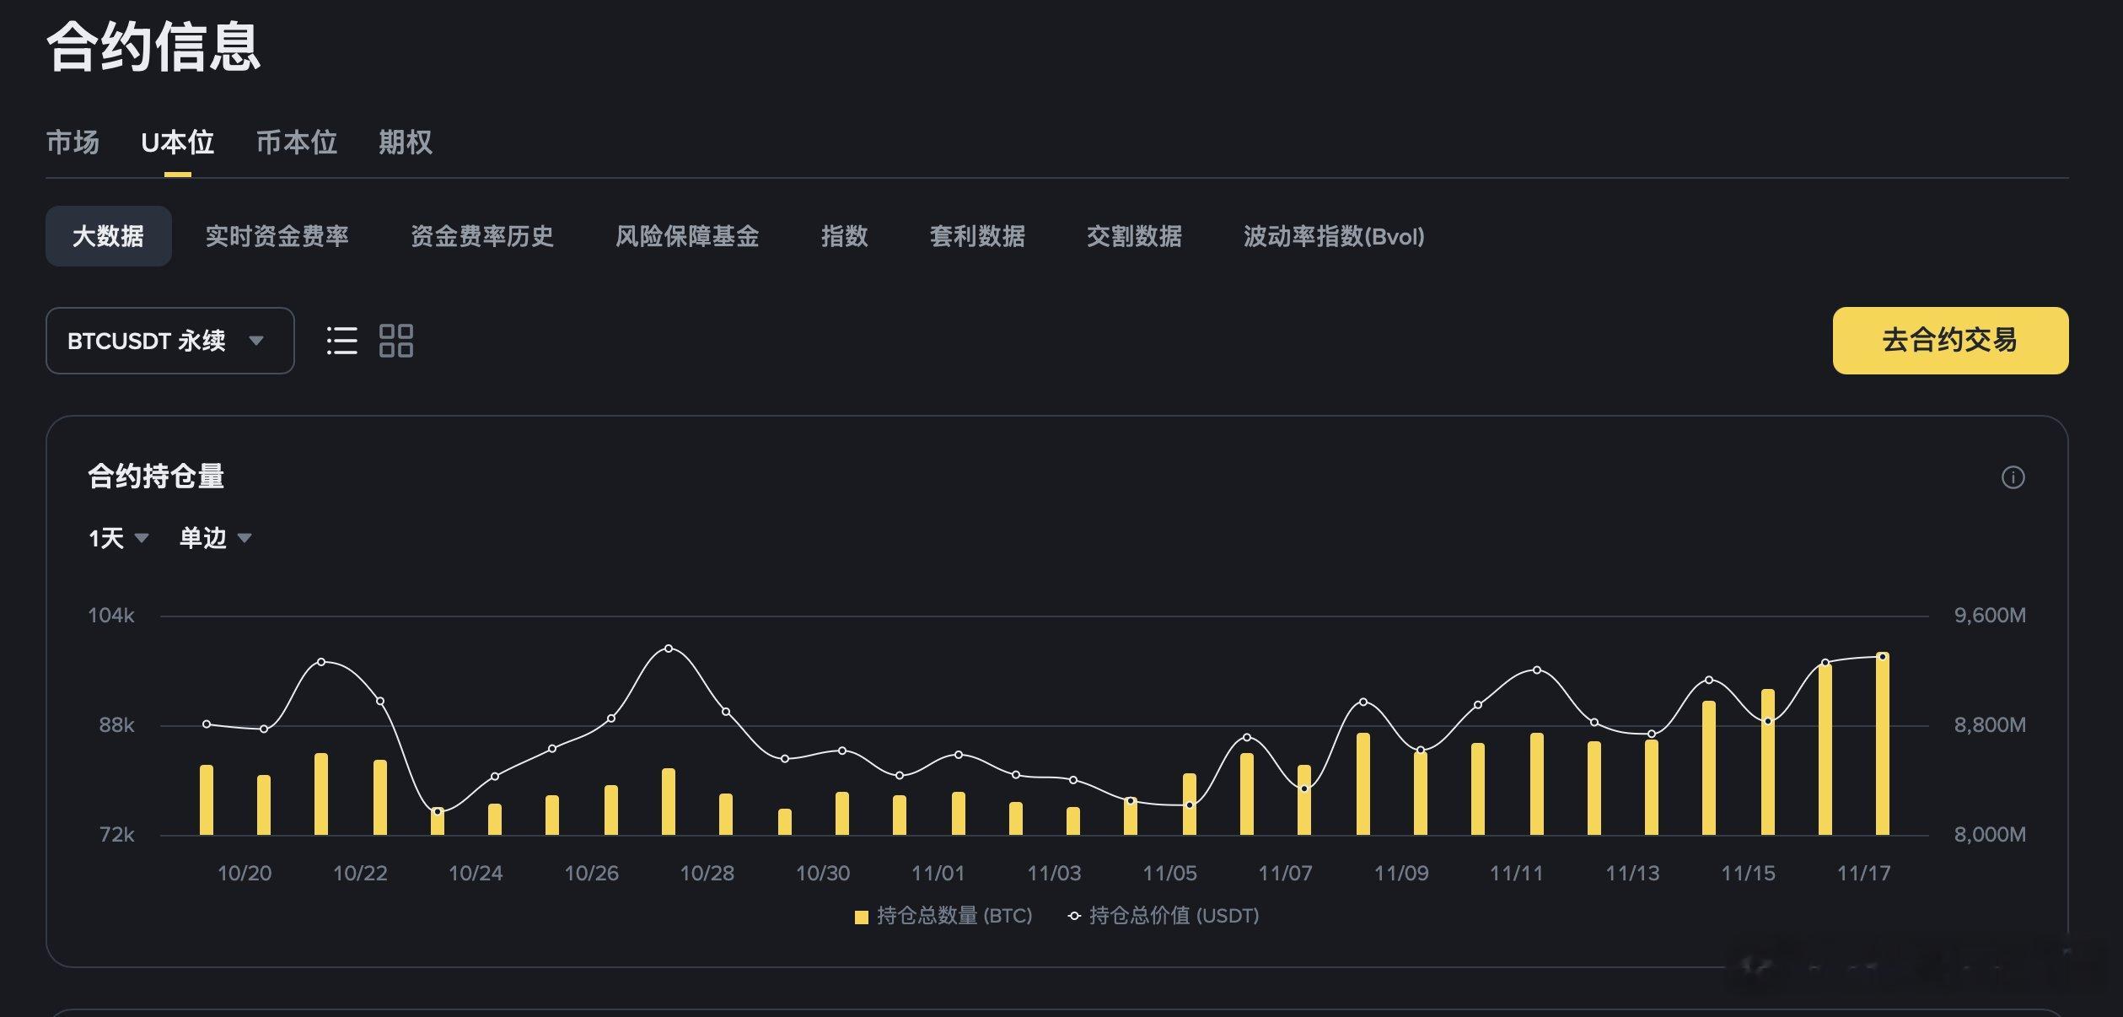
Task: Open the 指数 section
Action: [846, 237]
